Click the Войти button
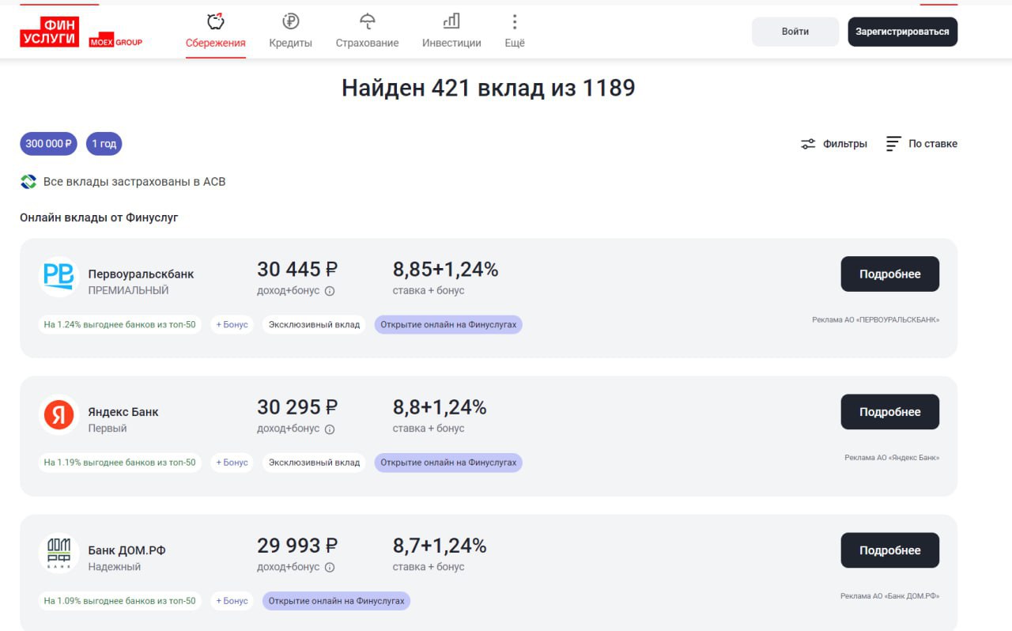The image size is (1012, 631). pos(795,32)
